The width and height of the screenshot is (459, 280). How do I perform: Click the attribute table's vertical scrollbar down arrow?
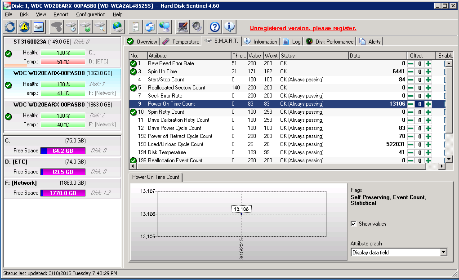click(x=449, y=159)
